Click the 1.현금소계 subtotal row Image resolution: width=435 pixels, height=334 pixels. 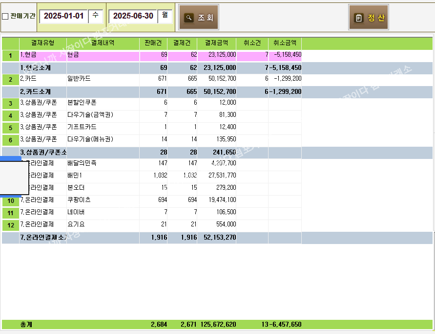tap(43, 67)
